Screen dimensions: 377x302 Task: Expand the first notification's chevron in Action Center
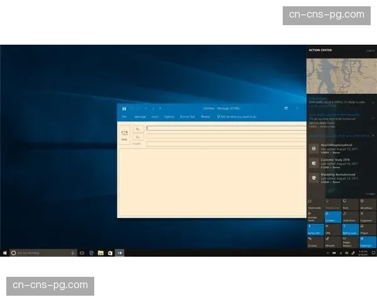373,102
